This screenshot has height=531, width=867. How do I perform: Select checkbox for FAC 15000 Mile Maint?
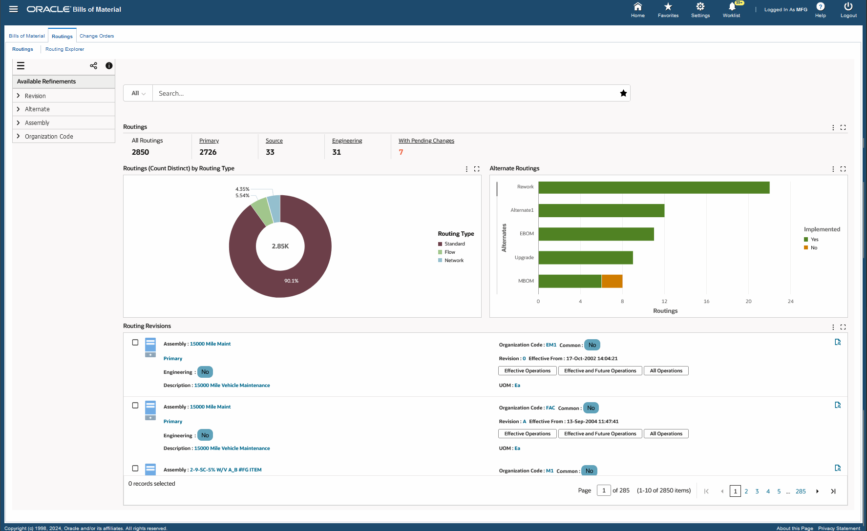135,406
